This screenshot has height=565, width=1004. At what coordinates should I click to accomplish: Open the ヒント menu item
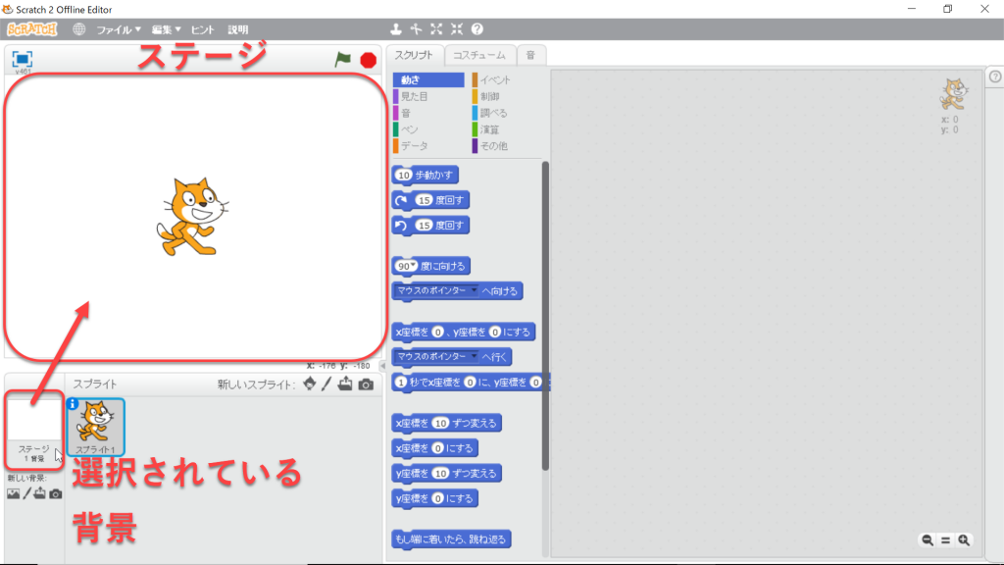(202, 29)
